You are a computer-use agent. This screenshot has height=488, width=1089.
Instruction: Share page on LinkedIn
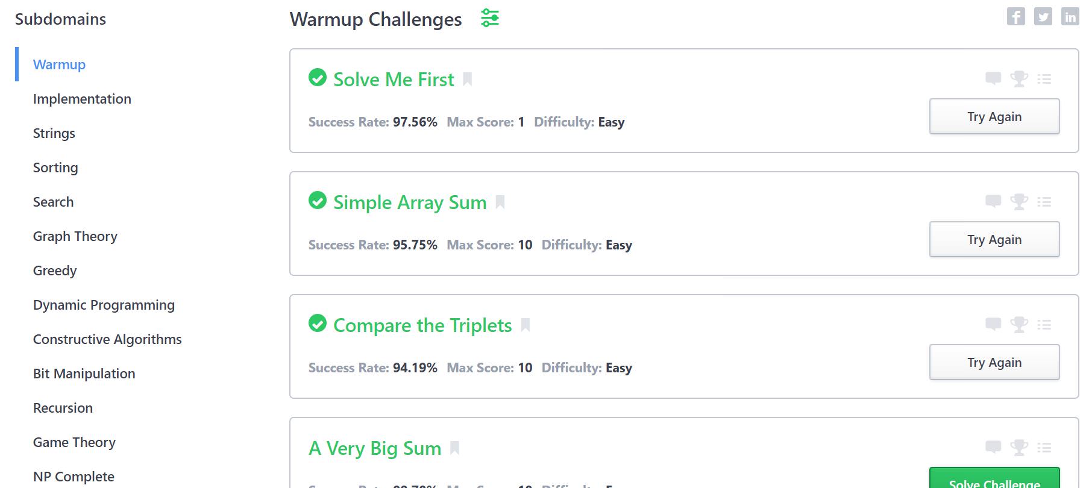pos(1070,17)
